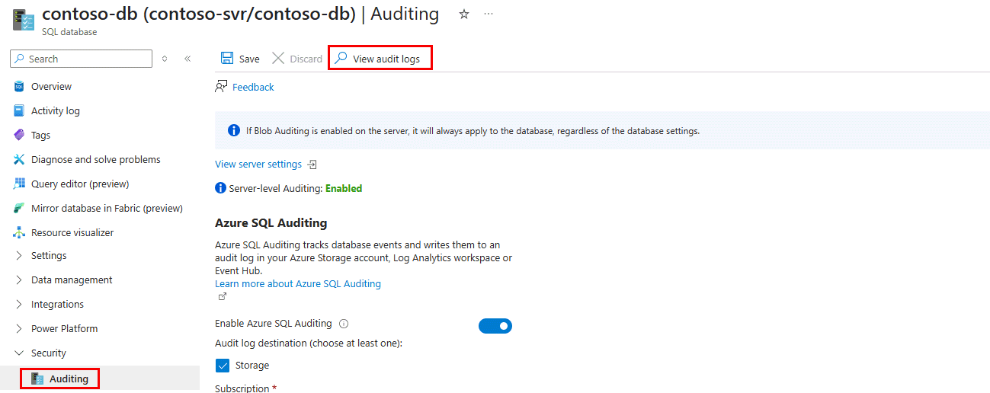This screenshot has height=393, width=990.
Task: Open the Query editor (preview) icon
Action: click(19, 184)
